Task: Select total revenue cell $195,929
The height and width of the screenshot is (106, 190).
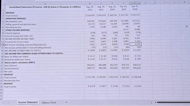Action: point(101,15)
